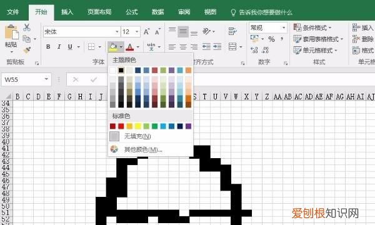Open the 常规 number format dropdown
The height and width of the screenshot is (225, 375).
tap(284, 27)
